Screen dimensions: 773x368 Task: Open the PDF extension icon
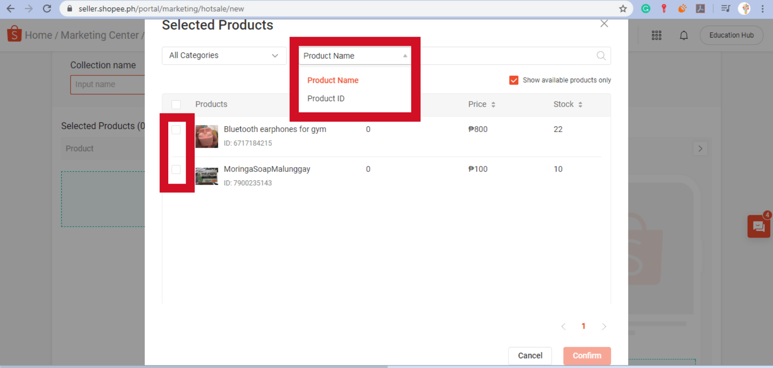coord(701,8)
